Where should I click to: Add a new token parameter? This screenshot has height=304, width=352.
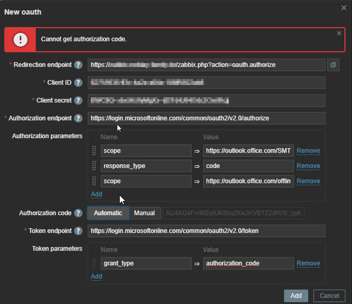(x=97, y=276)
